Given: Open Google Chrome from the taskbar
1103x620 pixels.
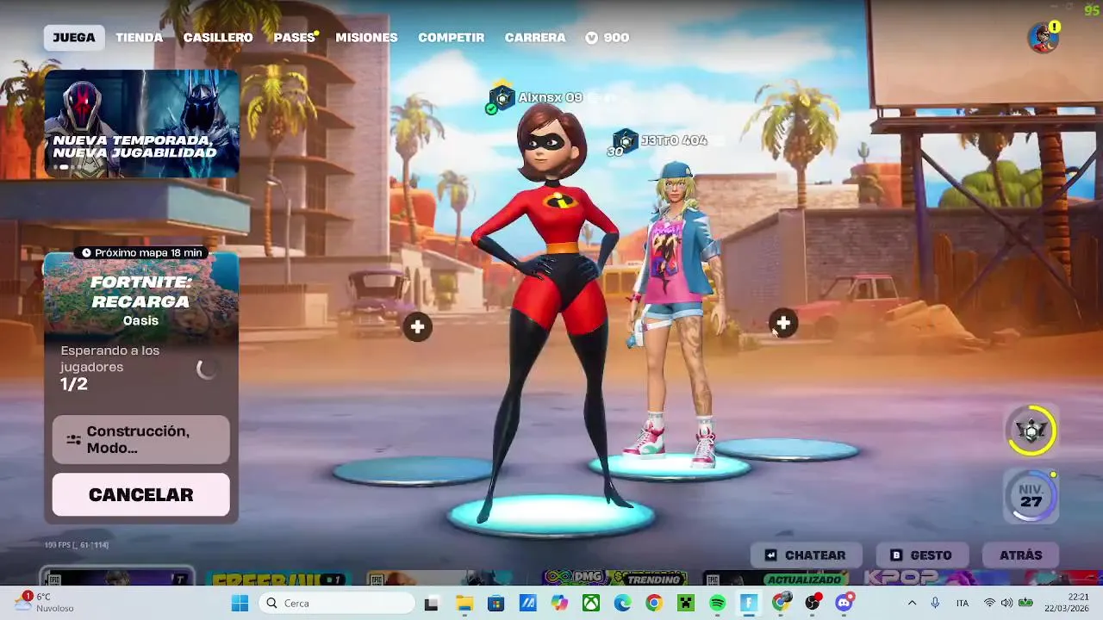Looking at the screenshot, I should click(x=654, y=603).
